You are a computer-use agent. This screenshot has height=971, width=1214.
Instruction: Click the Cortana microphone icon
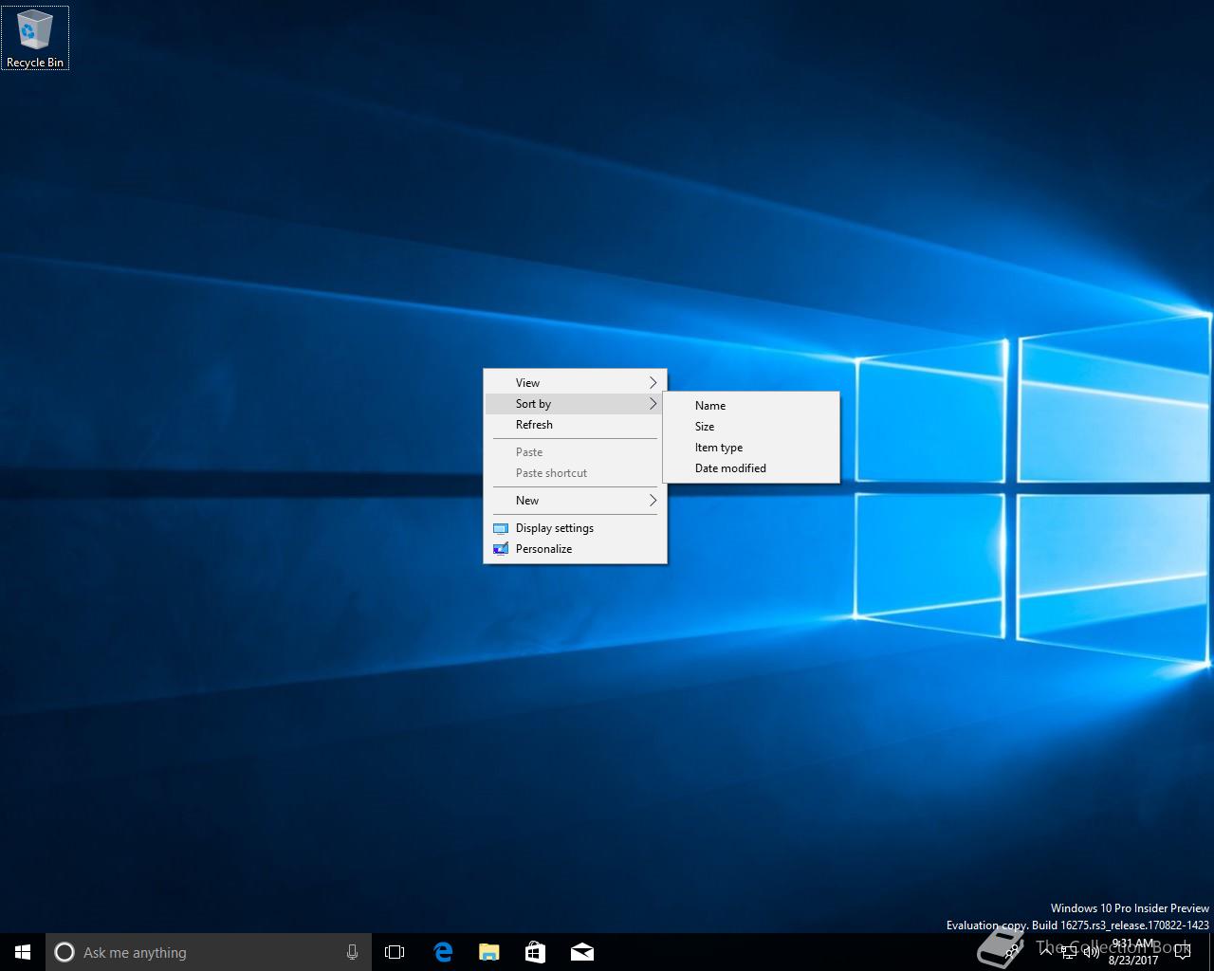pos(352,952)
